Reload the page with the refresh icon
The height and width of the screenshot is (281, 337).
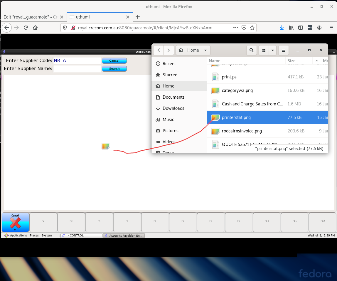[x=26, y=28]
